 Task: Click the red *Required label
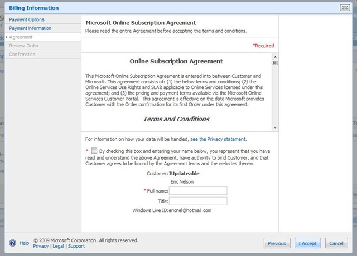(x=263, y=46)
